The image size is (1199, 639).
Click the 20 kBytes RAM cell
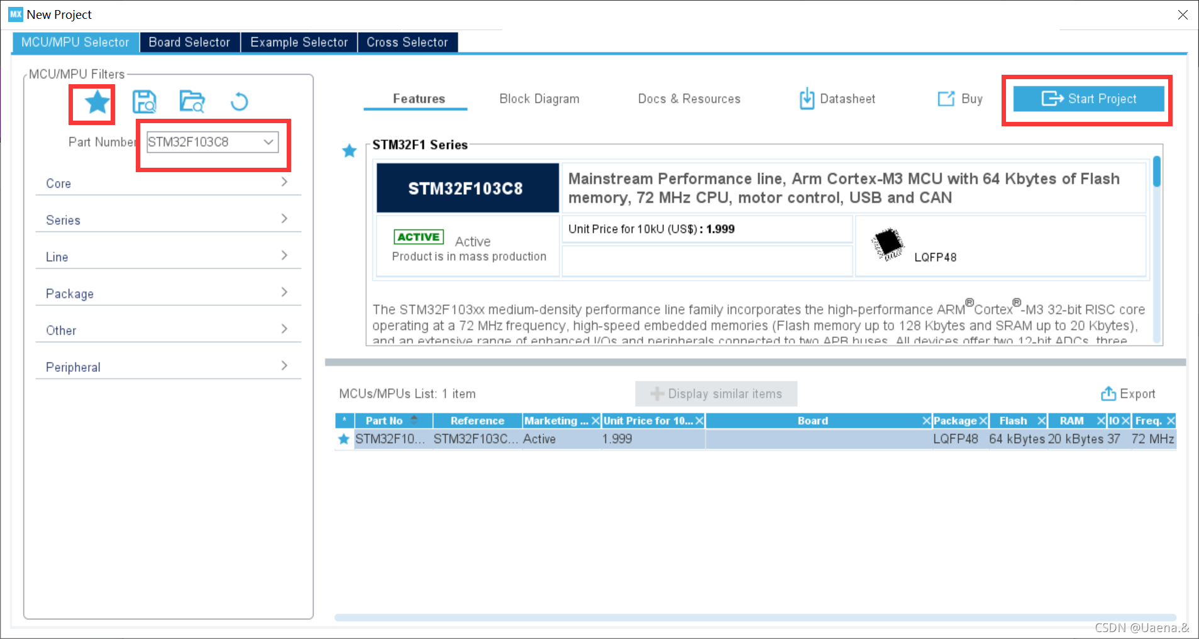[1076, 439]
